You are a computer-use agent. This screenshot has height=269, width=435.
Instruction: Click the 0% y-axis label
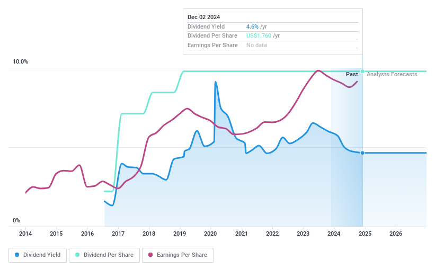point(16,221)
